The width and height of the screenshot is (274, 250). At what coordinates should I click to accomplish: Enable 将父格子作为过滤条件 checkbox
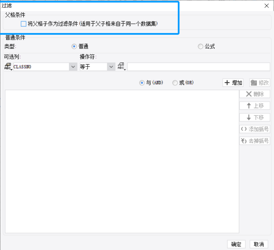[x=24, y=24]
